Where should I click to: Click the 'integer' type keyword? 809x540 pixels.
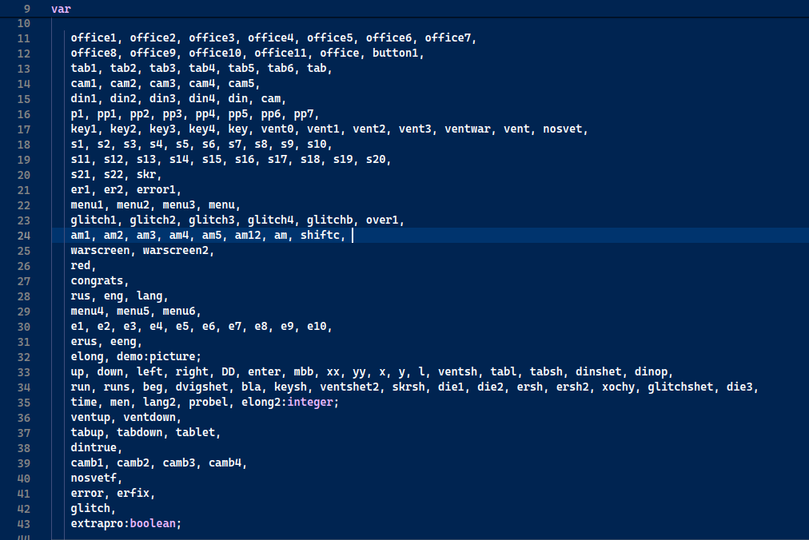click(x=313, y=403)
